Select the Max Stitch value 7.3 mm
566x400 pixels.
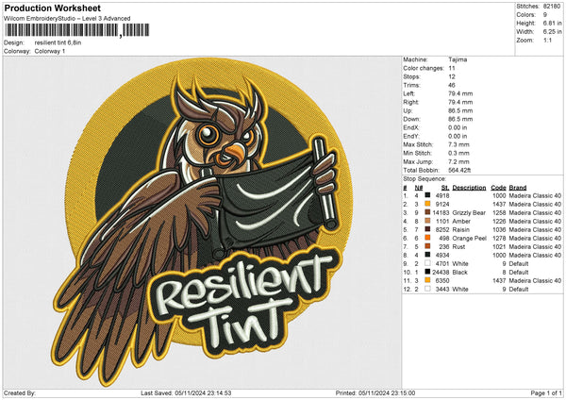click(x=458, y=144)
